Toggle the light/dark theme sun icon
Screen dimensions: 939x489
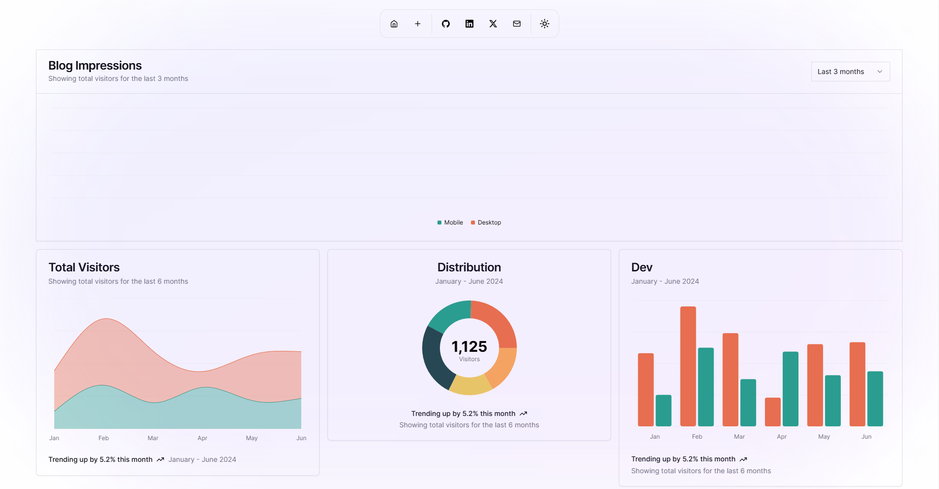pos(544,24)
